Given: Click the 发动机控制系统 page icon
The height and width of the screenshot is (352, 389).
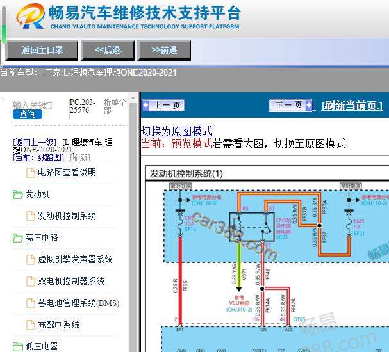Looking at the screenshot, I should (x=31, y=216).
